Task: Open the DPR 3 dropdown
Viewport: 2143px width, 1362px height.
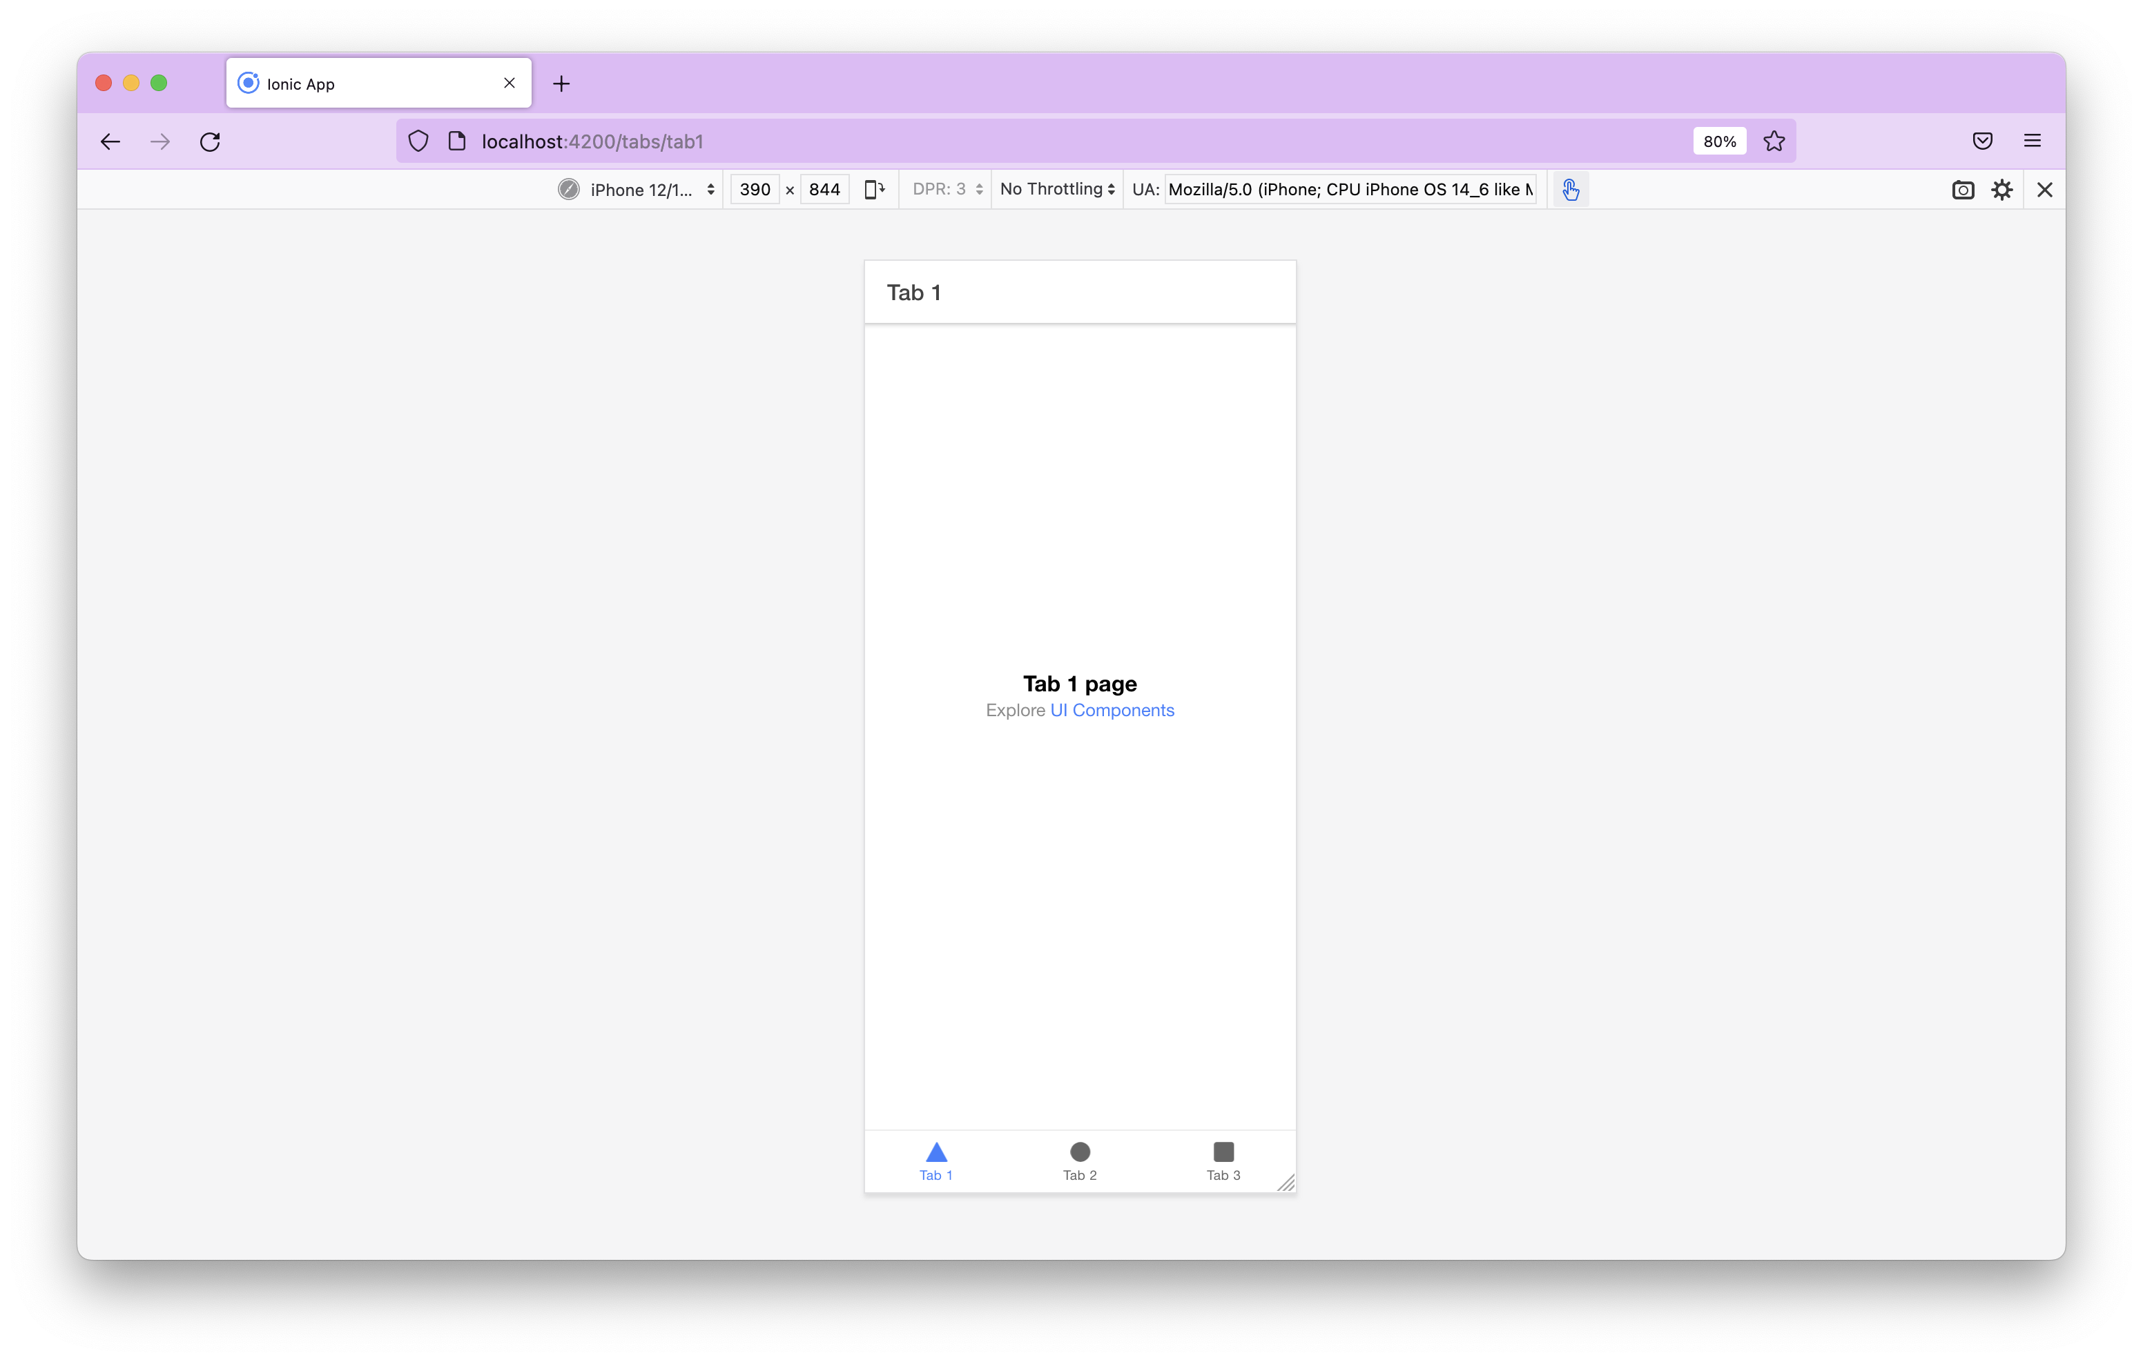Action: pyautogui.click(x=945, y=190)
